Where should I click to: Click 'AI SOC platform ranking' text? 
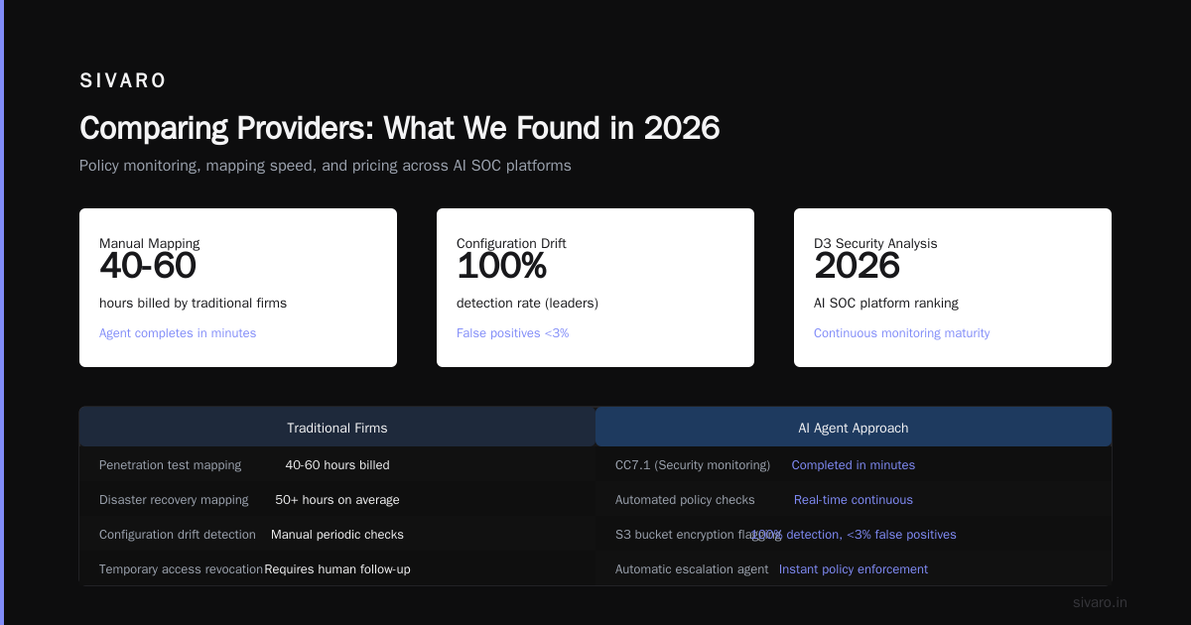[x=886, y=303]
